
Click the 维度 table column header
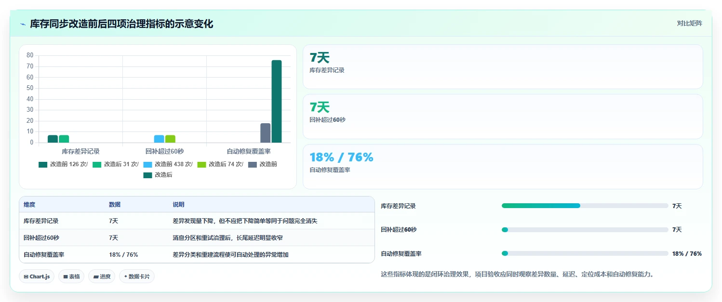[x=29, y=205]
